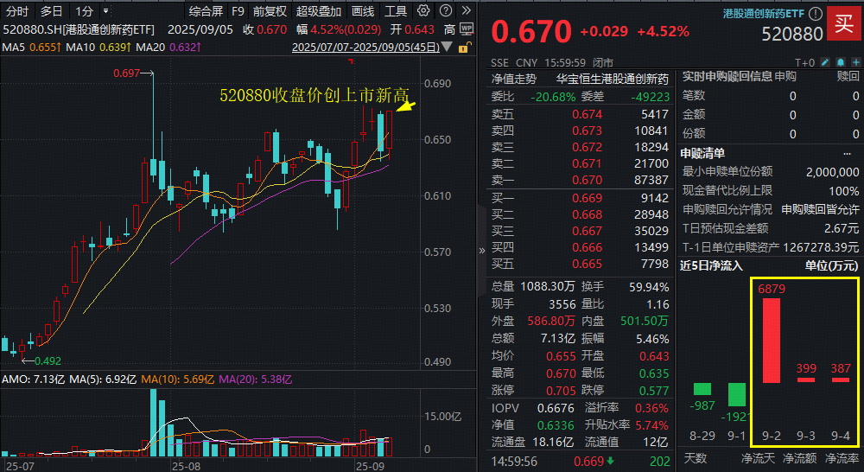
Task: Toggle 超级叠加 overlay on the chart
Action: click(318, 11)
